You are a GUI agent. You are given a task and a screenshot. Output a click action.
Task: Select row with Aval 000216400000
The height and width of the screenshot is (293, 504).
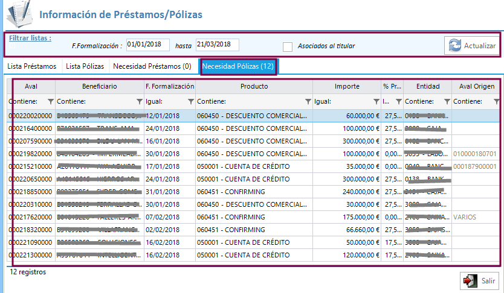253,128
